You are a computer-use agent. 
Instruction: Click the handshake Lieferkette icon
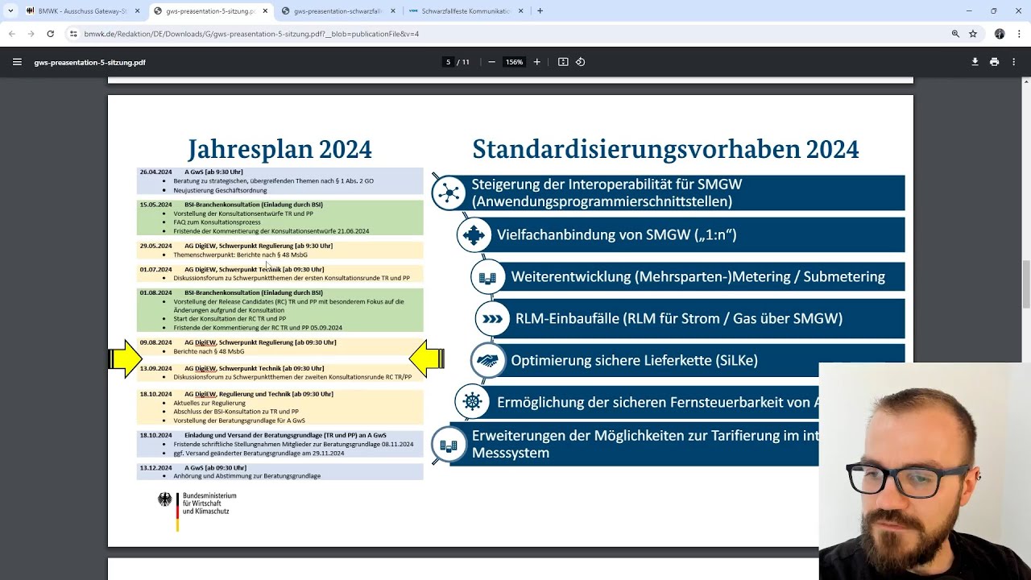pyautogui.click(x=487, y=361)
